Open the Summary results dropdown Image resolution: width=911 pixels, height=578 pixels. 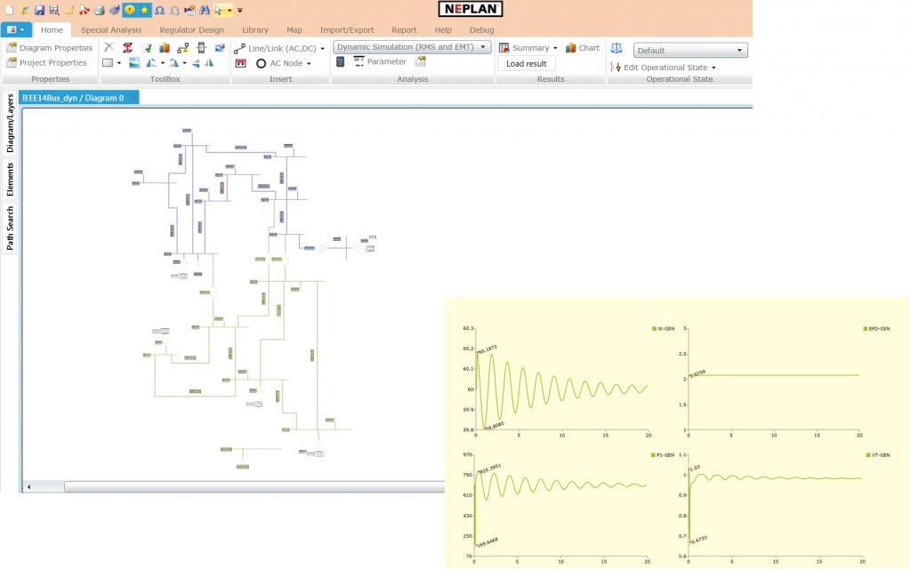(x=528, y=48)
